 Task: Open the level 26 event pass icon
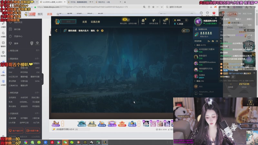pos(126,20)
